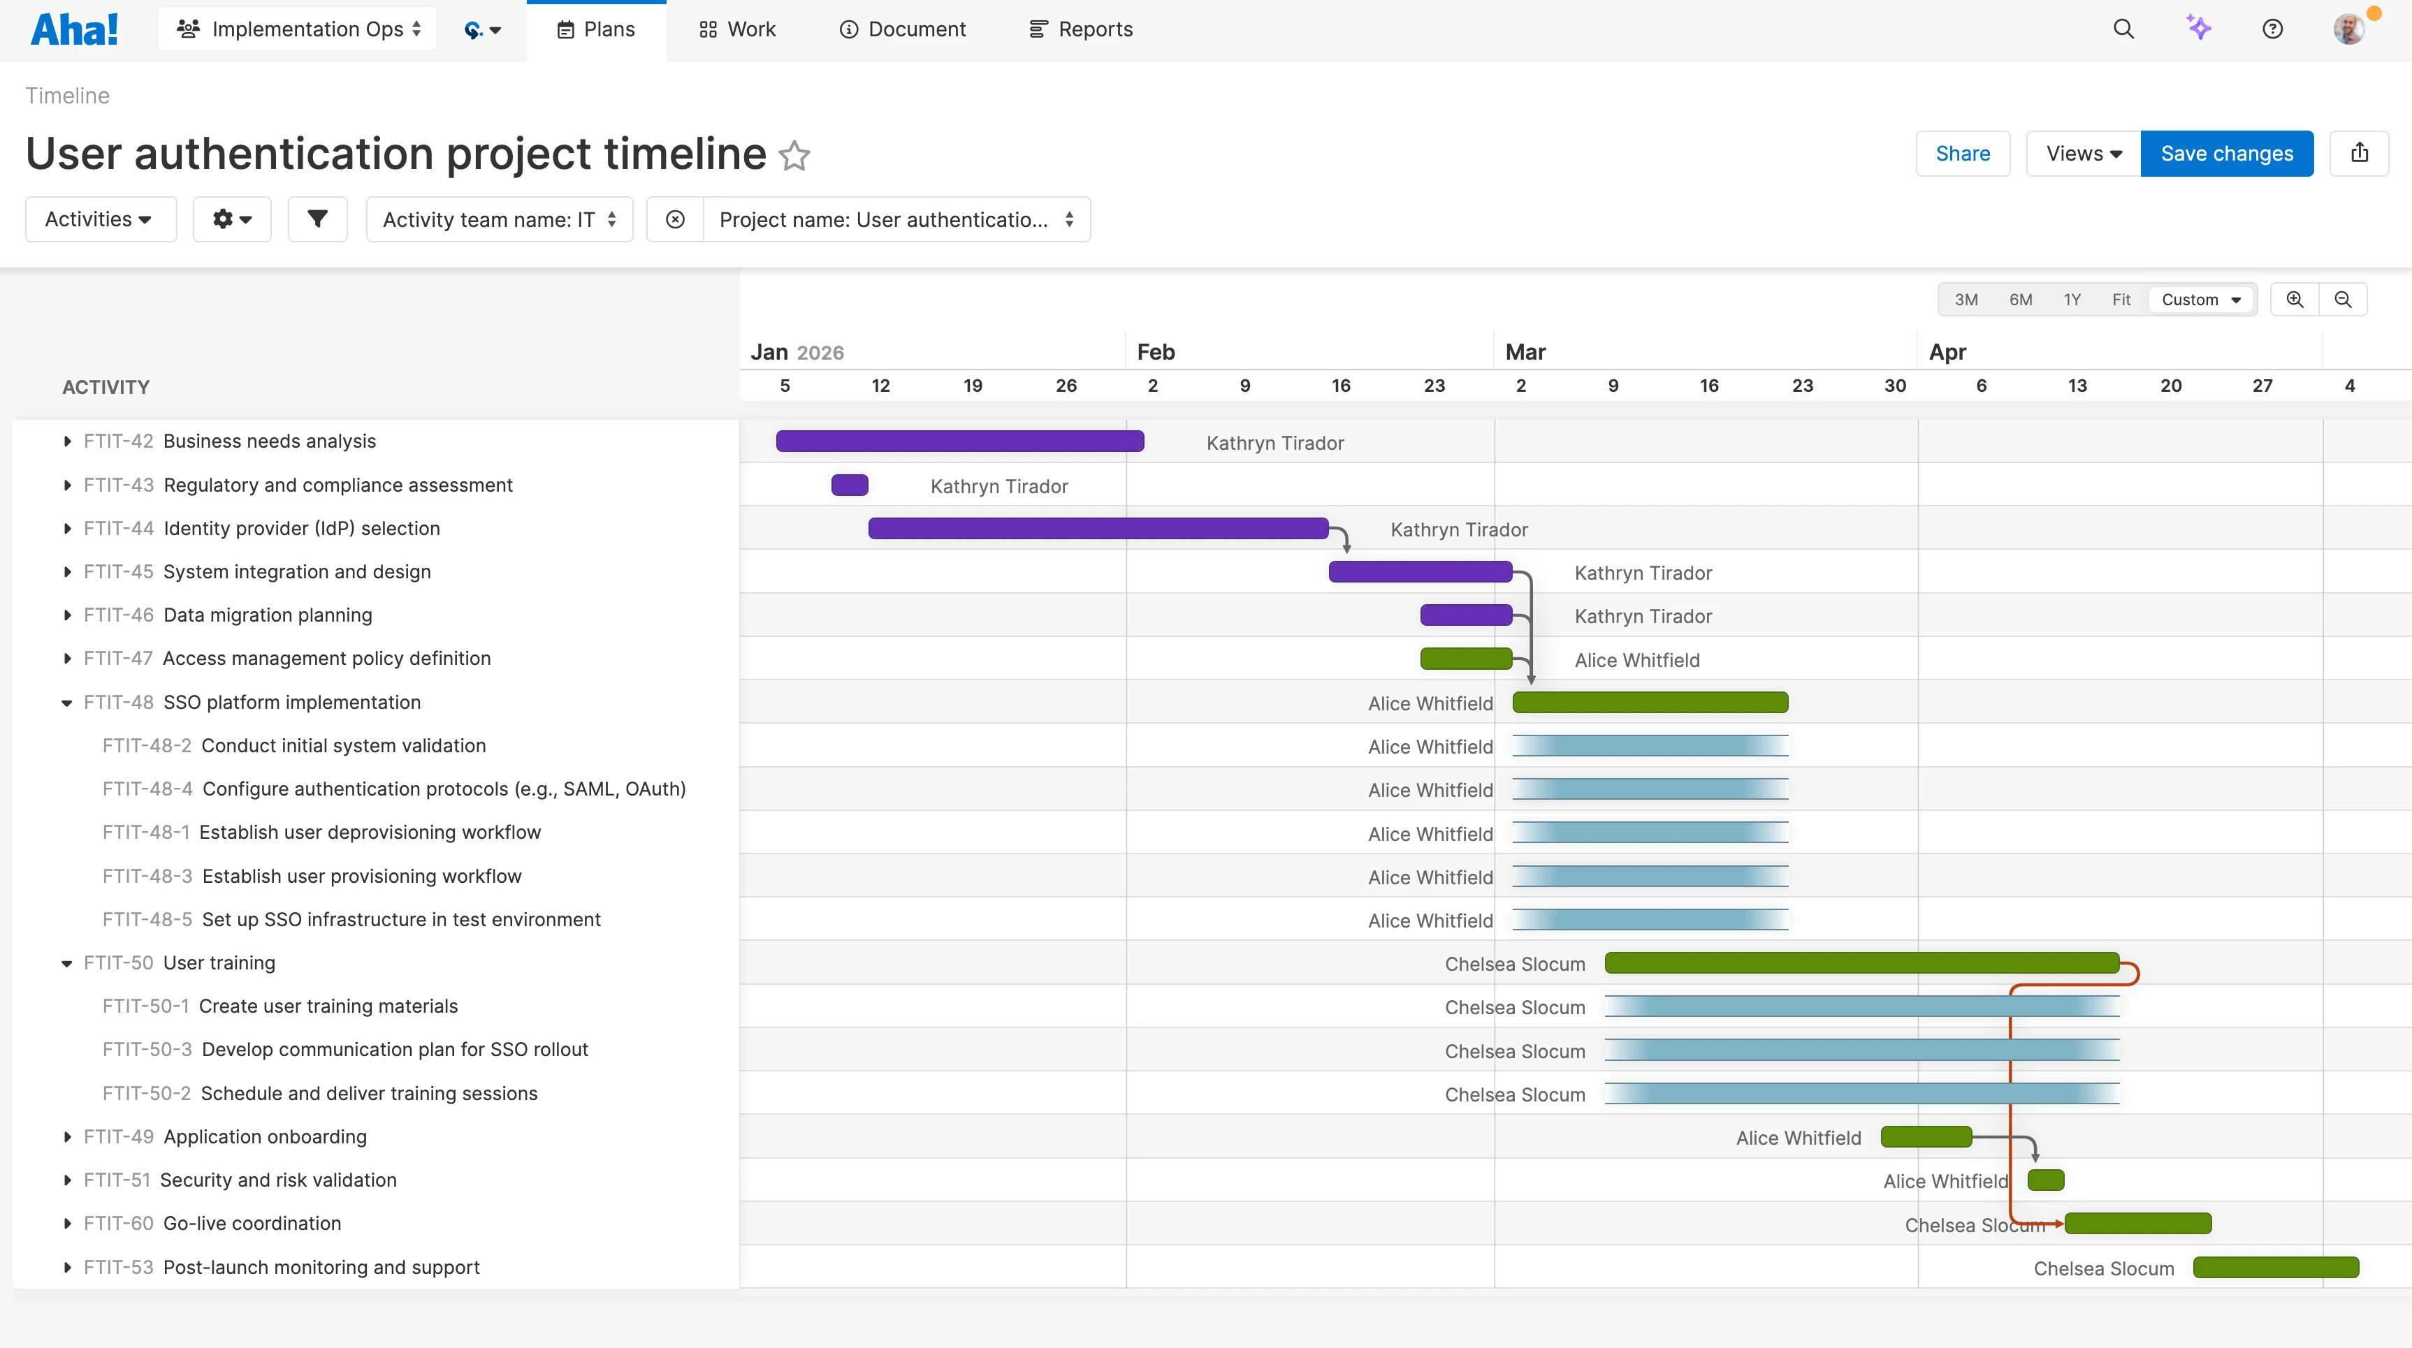This screenshot has height=1348, width=2412.
Task: Zoom in on the timeline with magnifier plus
Action: [x=2295, y=299]
